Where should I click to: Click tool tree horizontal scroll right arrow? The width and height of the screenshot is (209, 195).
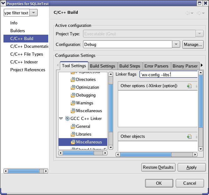[x=105, y=153]
